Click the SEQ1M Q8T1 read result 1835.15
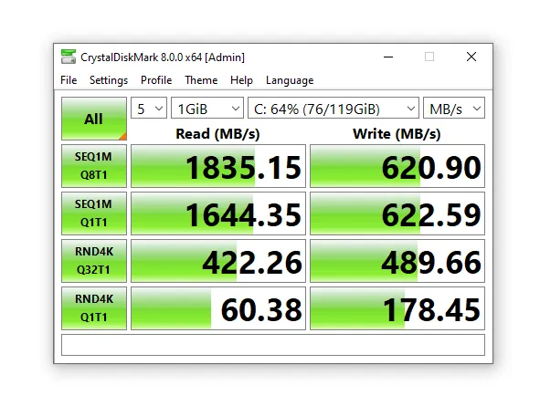 (218, 166)
